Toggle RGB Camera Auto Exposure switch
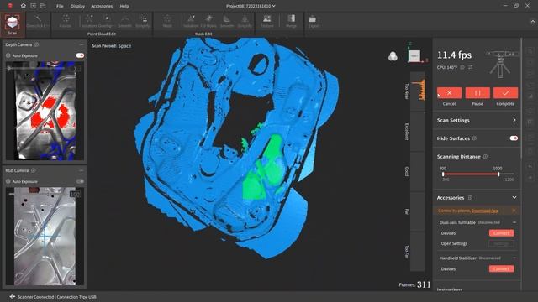 click(80, 181)
